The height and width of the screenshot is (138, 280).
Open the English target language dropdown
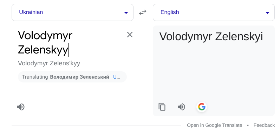tap(214, 13)
